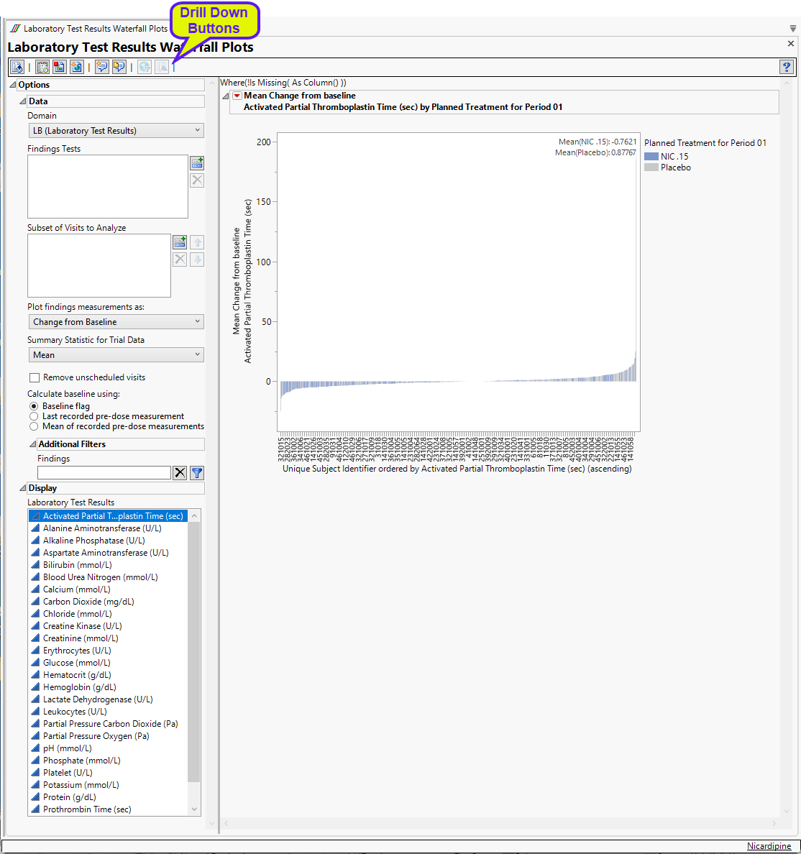This screenshot has height=854, width=801.
Task: Open the Change from Baseline dropdown
Action: point(115,322)
